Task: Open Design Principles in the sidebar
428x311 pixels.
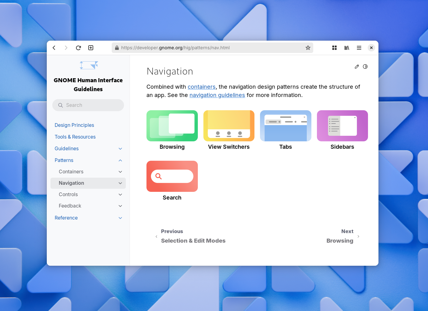Action: (x=74, y=125)
